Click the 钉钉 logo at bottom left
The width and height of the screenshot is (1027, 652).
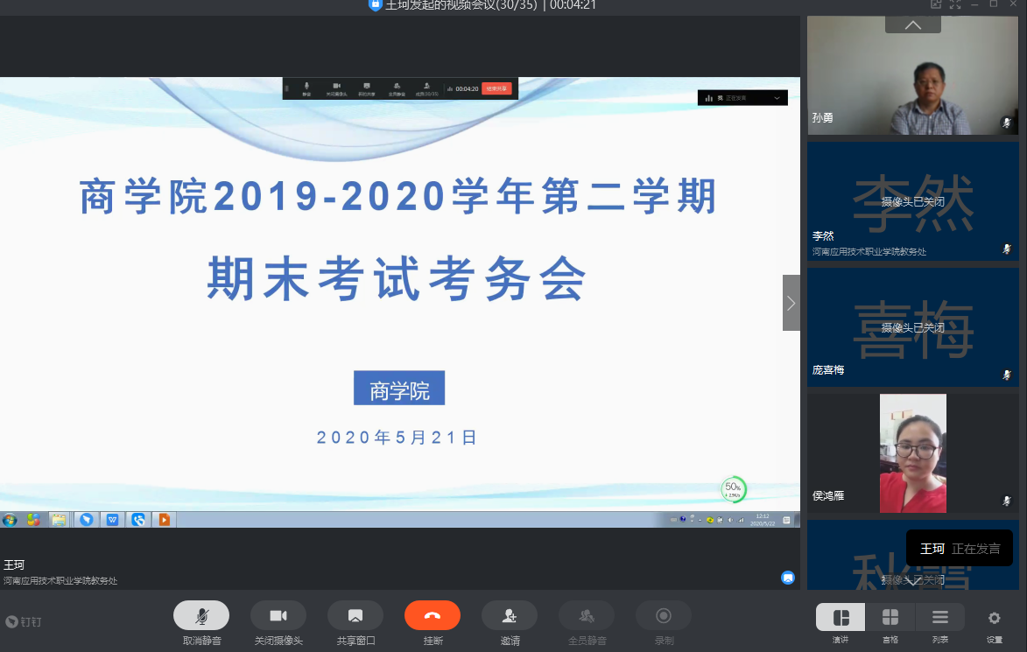tap(24, 621)
